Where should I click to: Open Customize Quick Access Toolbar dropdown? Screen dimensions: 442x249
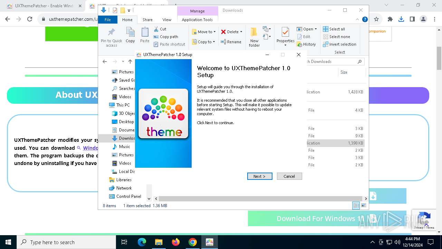pos(129,11)
